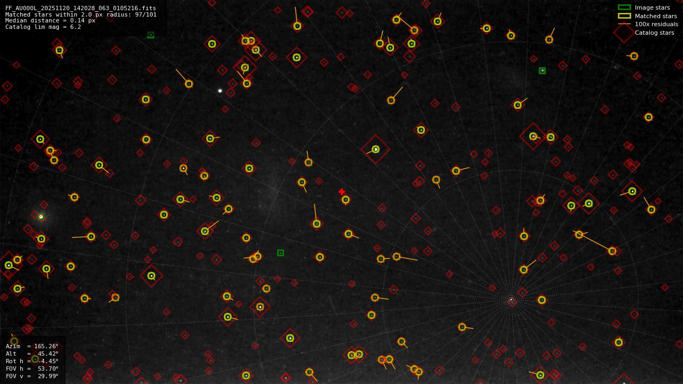Click green unmatched star square beneath filename text
Image resolution: width=683 pixels, height=384 pixels.
[151, 35]
